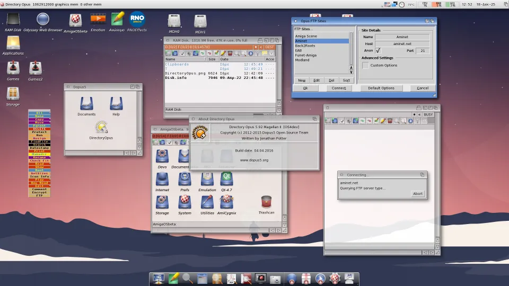Launch the DirectoryOpus icon in Dopus5 window
509x286 pixels.
point(101,127)
